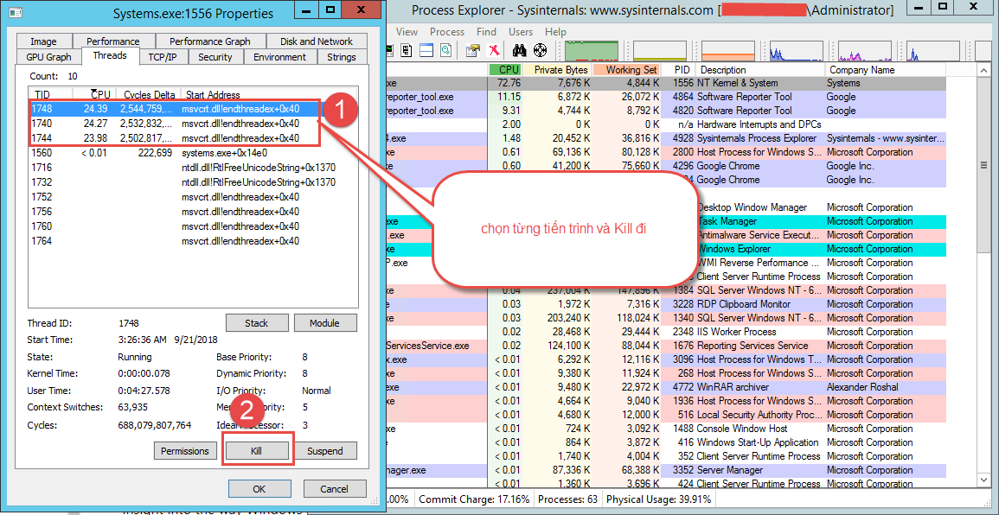Click the Suspend button
This screenshot has width=999, height=515.
tap(325, 451)
